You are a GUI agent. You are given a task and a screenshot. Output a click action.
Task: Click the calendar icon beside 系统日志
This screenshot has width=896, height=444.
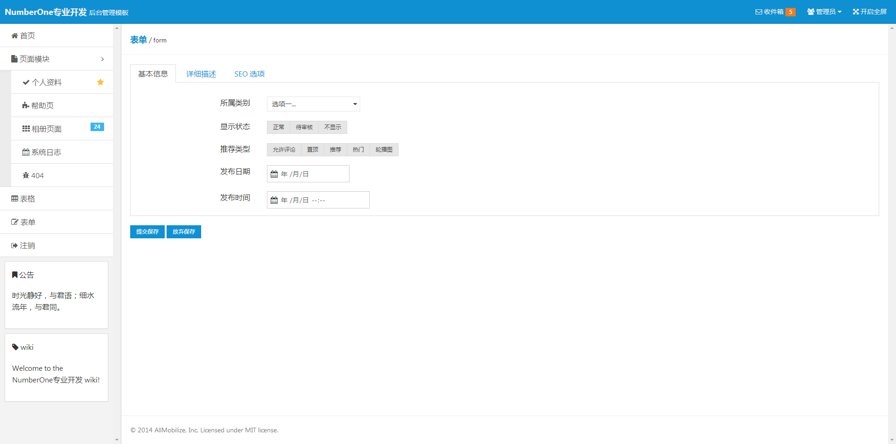point(26,152)
